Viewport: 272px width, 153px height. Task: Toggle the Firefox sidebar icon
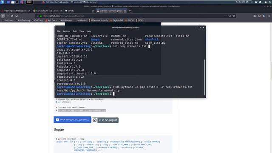point(259,16)
